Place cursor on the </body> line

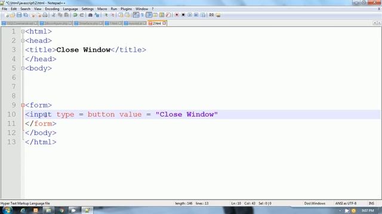pyautogui.click(x=41, y=133)
